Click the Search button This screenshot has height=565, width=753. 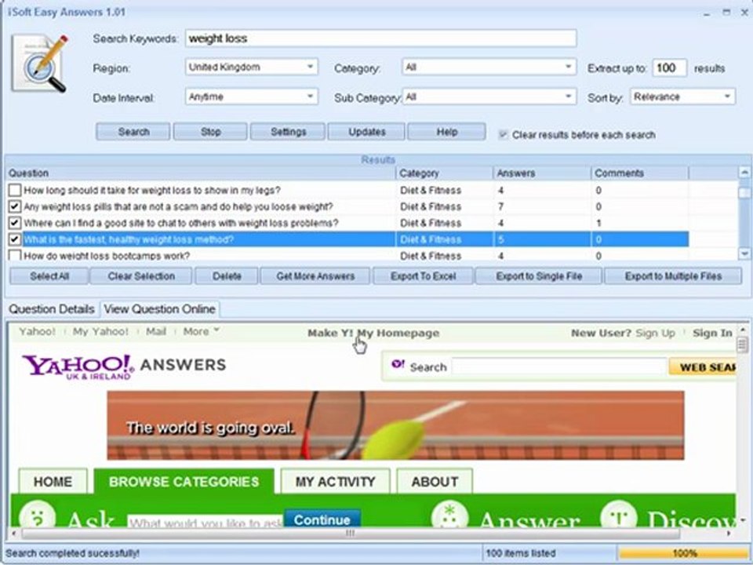pos(133,132)
